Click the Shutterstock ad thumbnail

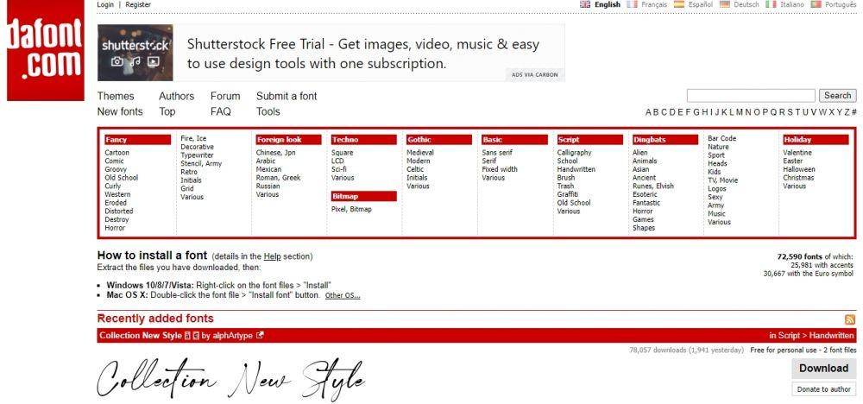[135, 53]
